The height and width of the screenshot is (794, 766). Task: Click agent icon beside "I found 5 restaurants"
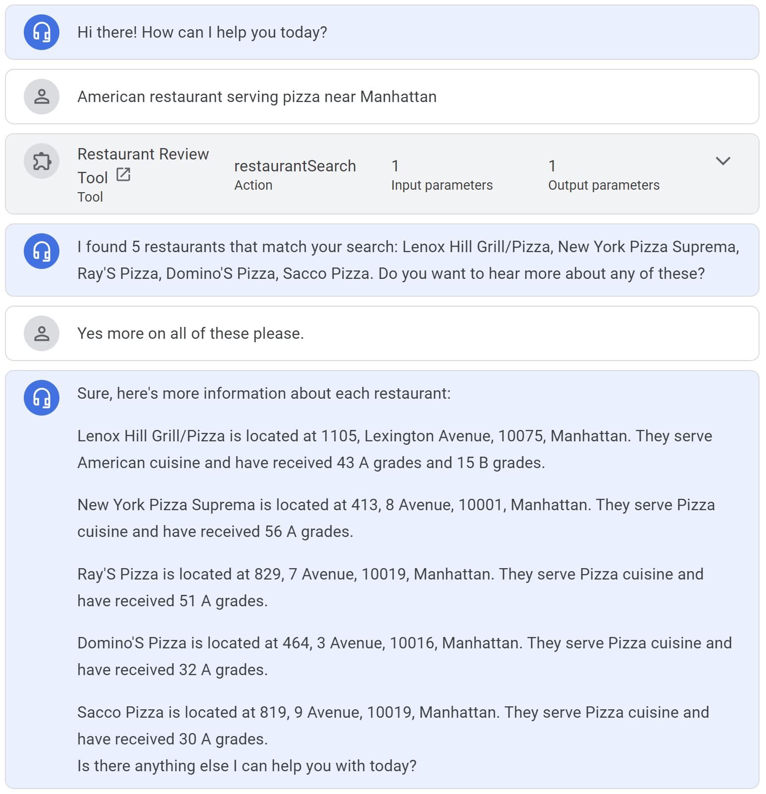(42, 251)
